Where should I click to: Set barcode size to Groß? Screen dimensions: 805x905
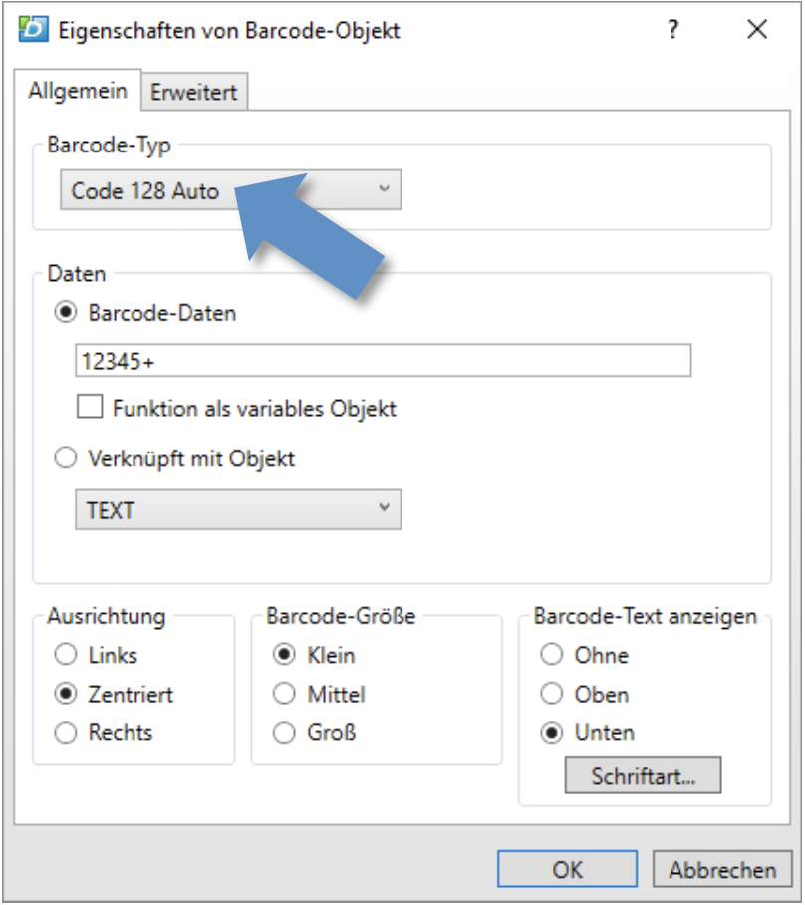(285, 733)
